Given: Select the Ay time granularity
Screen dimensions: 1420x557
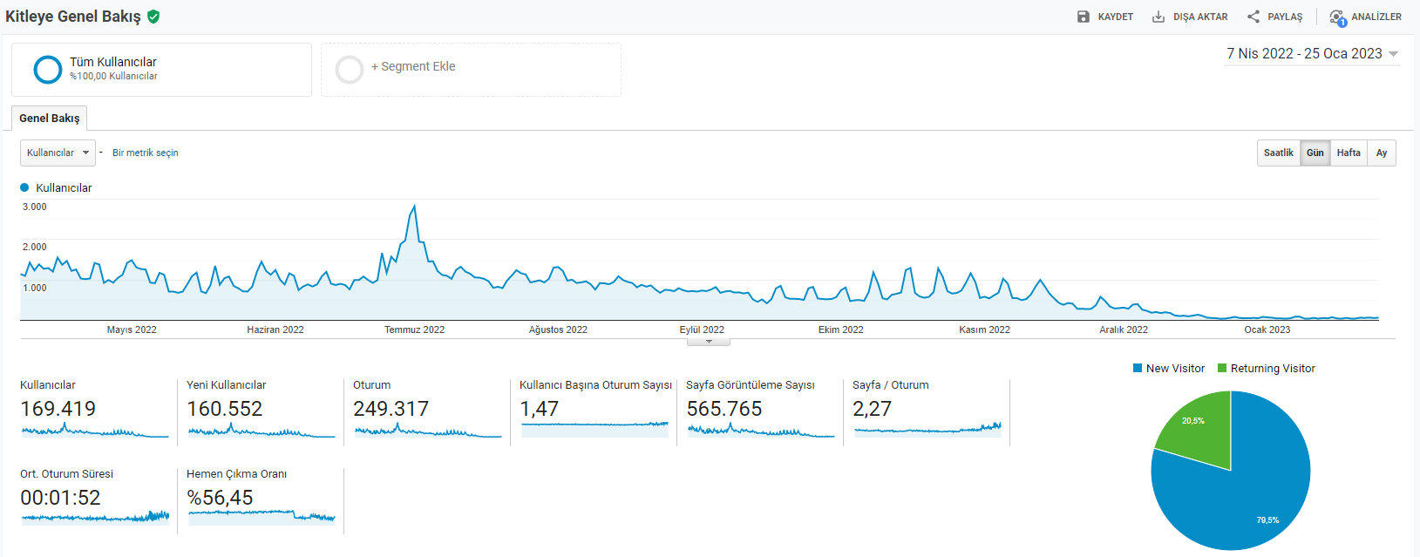Looking at the screenshot, I should 1382,153.
